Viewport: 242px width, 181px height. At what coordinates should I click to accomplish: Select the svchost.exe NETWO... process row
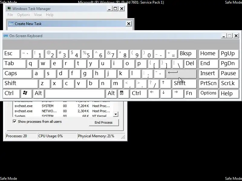[63, 111]
